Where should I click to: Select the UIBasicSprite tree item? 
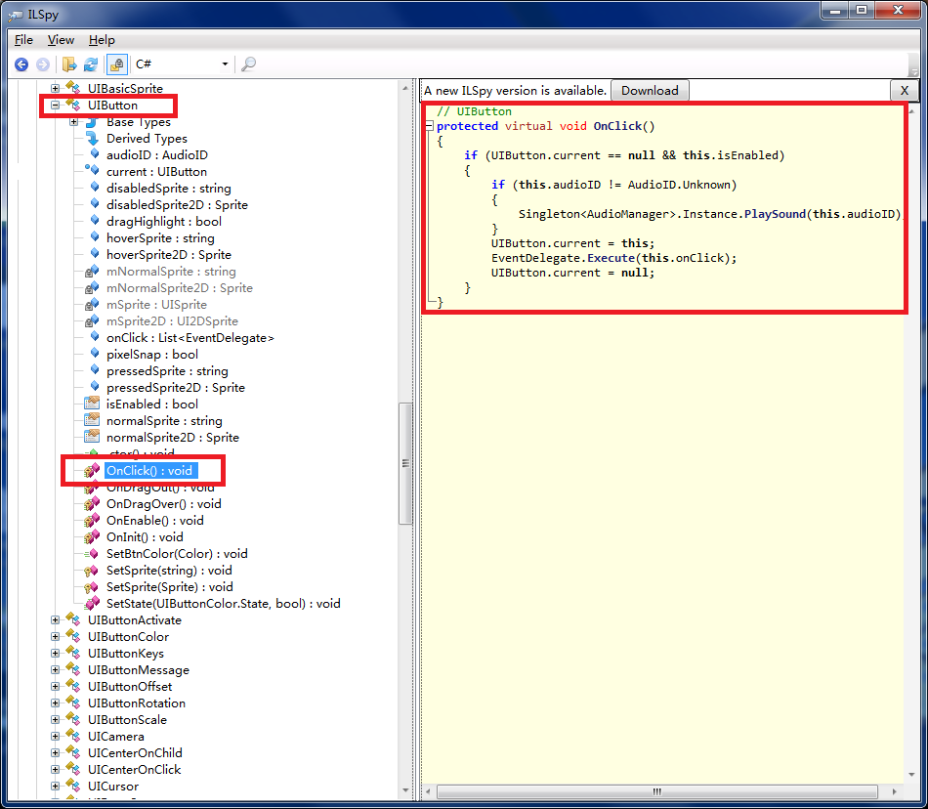click(125, 88)
